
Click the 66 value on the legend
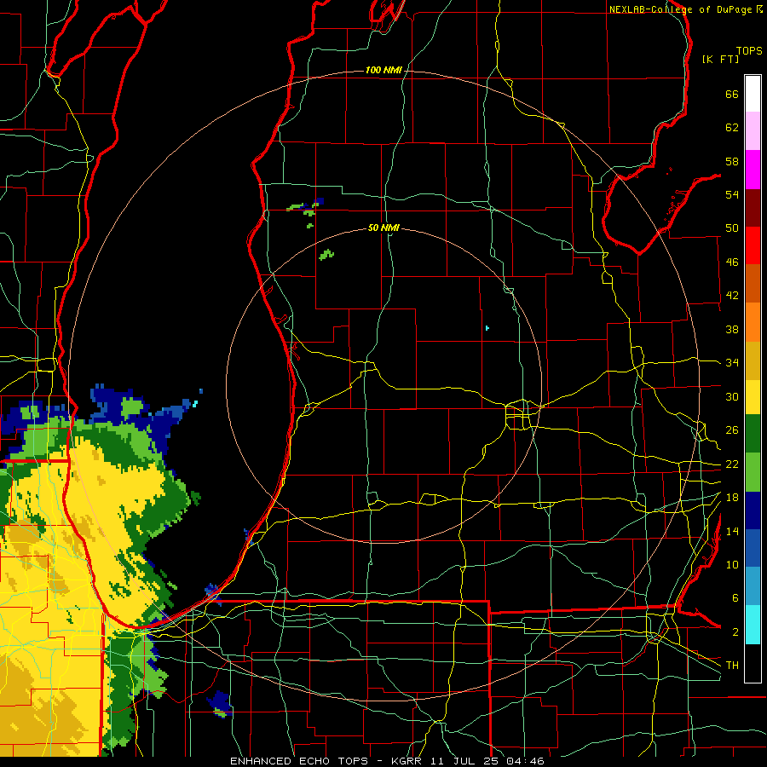(732, 94)
